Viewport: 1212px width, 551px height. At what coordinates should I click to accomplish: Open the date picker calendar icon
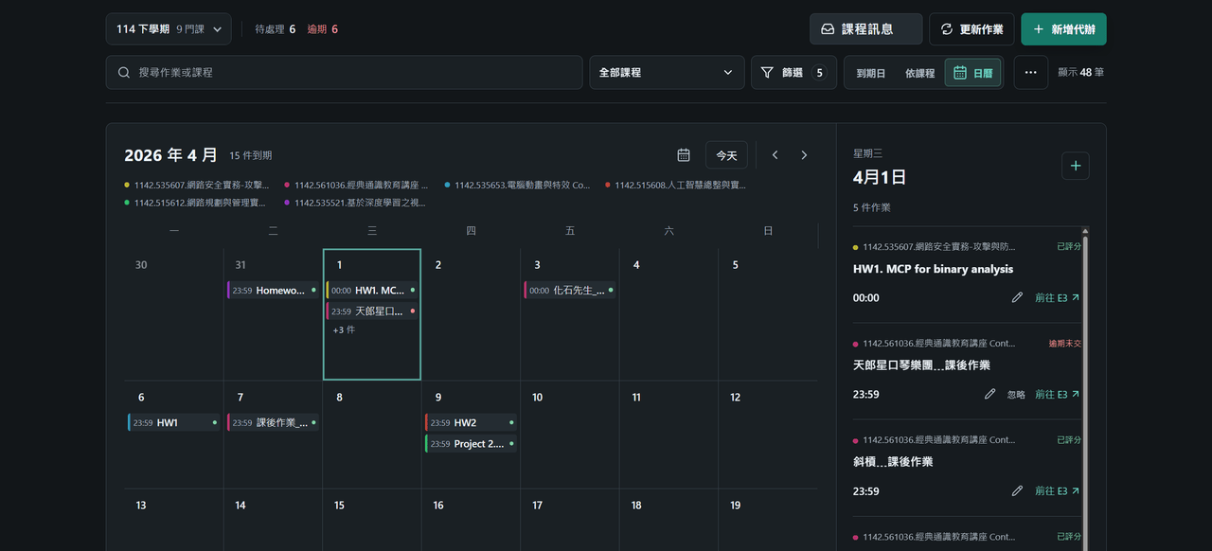point(684,155)
